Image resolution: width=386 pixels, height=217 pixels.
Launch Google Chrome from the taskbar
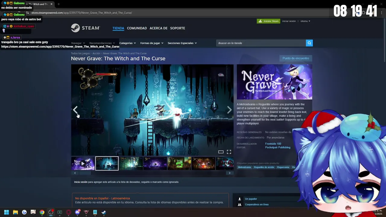click(42, 212)
